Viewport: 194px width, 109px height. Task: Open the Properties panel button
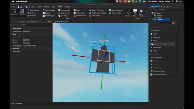pyautogui.click(x=22, y=12)
